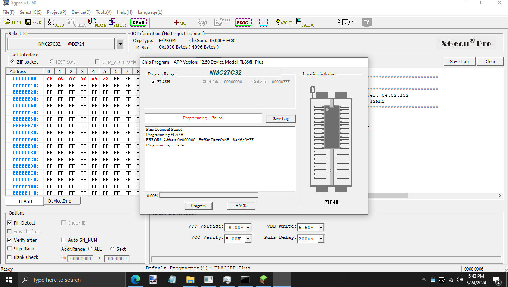Viewport: 508px width, 287px height.
Task: Open the Language(L) menu
Action: point(150,12)
